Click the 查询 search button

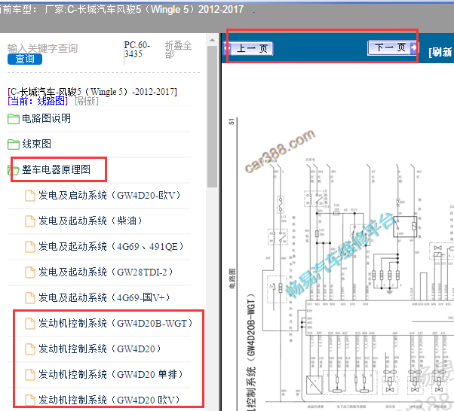(x=25, y=59)
